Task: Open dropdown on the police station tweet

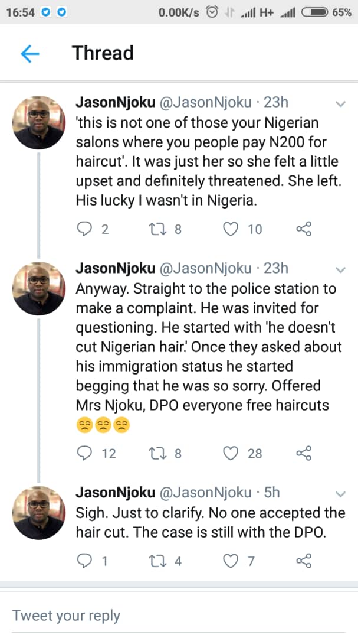Action: 340,269
